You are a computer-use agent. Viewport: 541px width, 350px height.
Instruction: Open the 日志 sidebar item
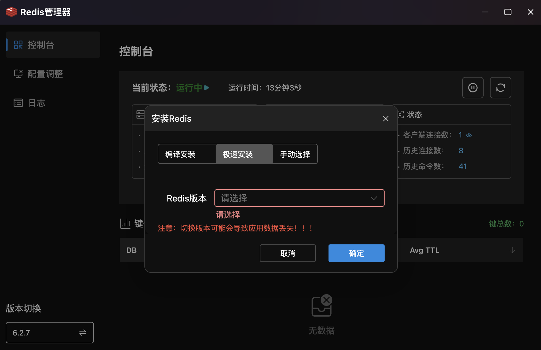pos(53,103)
